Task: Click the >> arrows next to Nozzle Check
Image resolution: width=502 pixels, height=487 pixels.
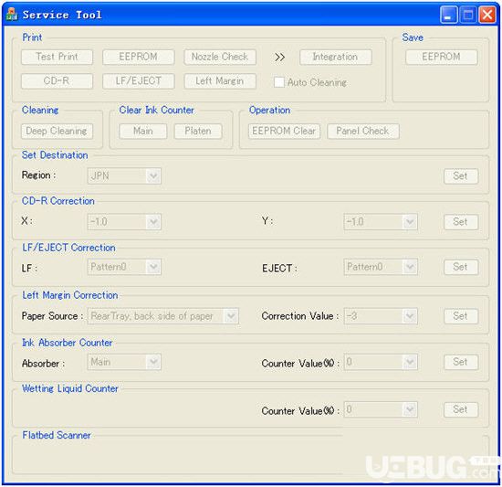Action: click(x=279, y=57)
